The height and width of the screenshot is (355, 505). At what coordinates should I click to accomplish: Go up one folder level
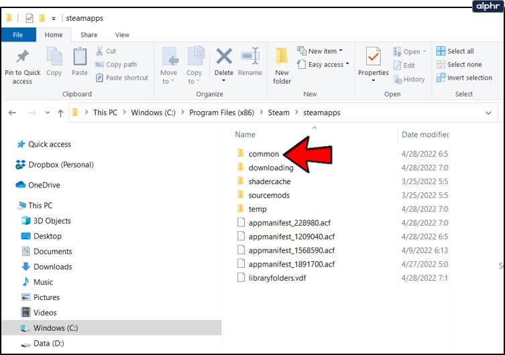pyautogui.click(x=60, y=113)
